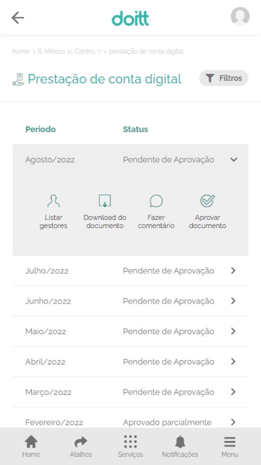The width and height of the screenshot is (261, 465).
Task: Open Serviços grid in bottom navigation
Action: [130, 446]
